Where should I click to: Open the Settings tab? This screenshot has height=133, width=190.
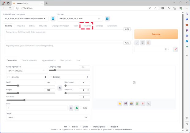99,26
